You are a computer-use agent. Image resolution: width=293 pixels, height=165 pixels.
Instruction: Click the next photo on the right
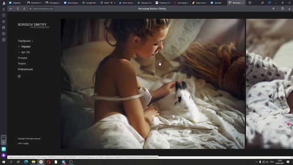pyautogui.click(x=269, y=83)
